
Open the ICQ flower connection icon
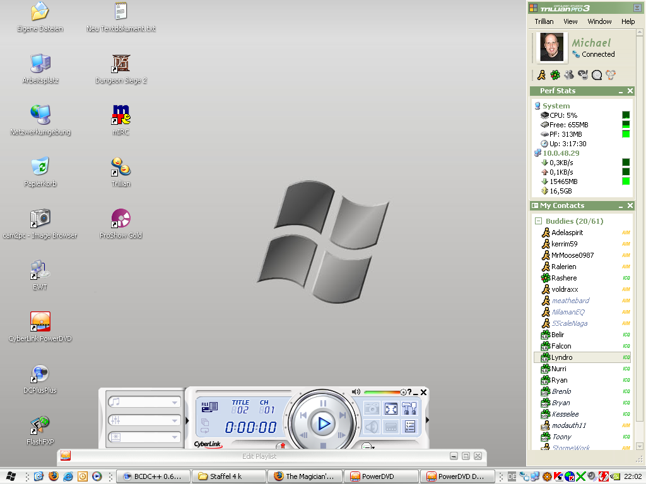click(x=555, y=75)
